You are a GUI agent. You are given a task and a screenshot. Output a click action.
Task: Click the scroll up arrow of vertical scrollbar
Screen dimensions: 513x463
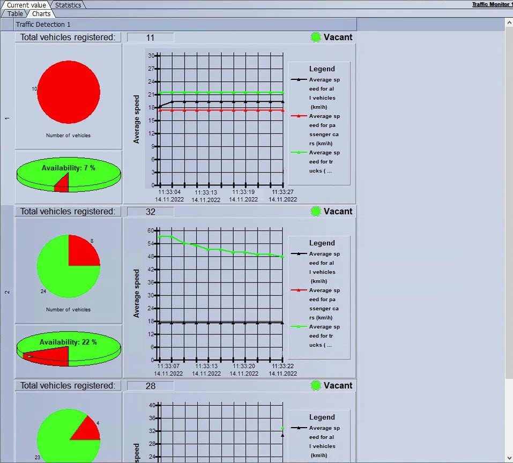[509, 23]
